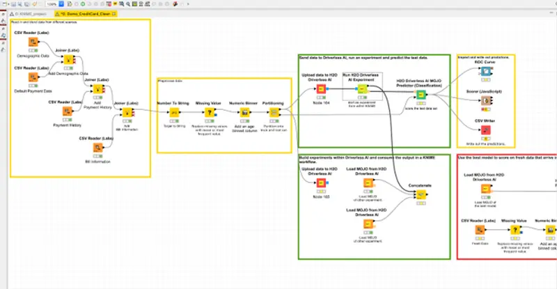The height and width of the screenshot is (289, 557).
Task: Select the Joiner node Add Demographic Data
Action: point(68,59)
